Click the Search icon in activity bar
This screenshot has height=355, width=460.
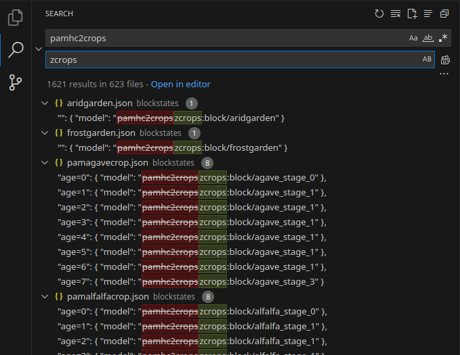click(x=15, y=50)
